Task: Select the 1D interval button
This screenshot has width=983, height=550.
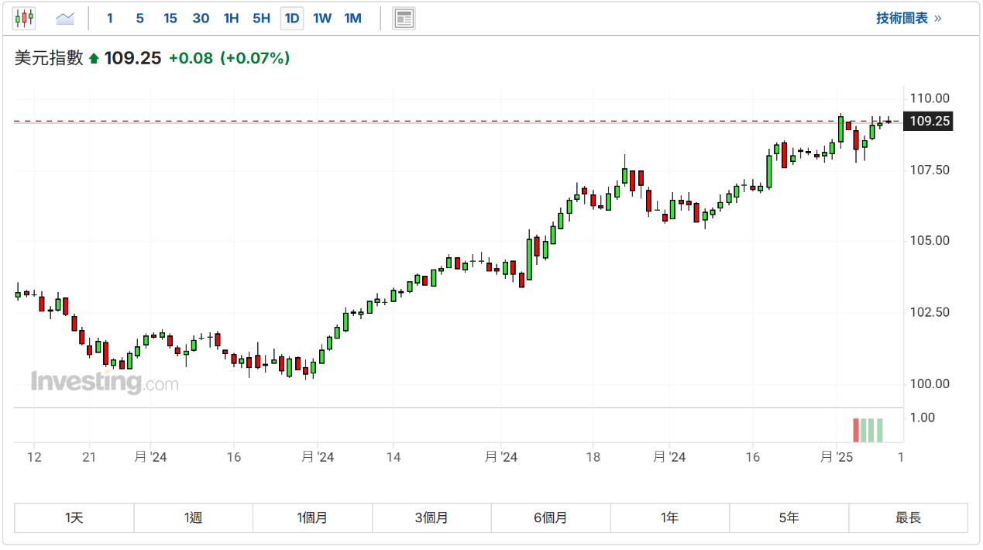Action: (291, 18)
